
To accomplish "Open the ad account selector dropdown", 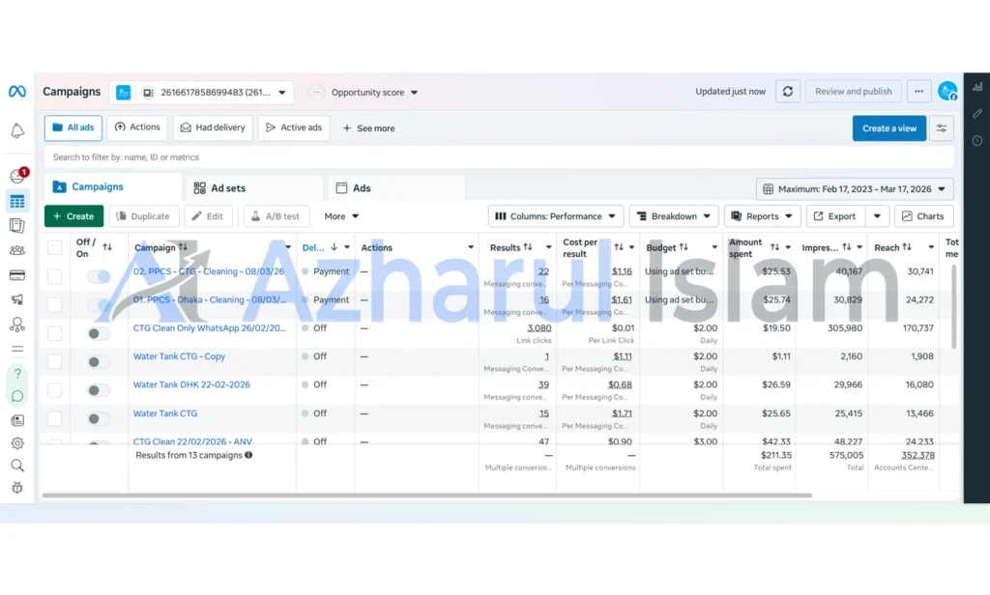I will (201, 92).
